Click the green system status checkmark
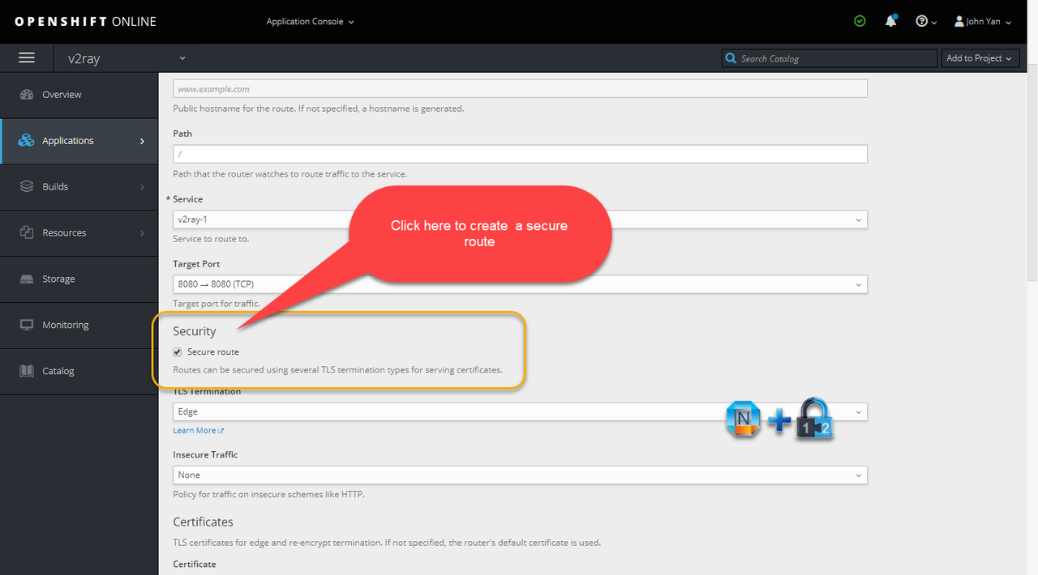The width and height of the screenshot is (1038, 575). tap(860, 21)
